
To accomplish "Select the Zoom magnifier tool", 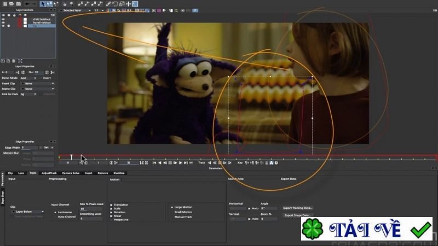I will point(72,4).
